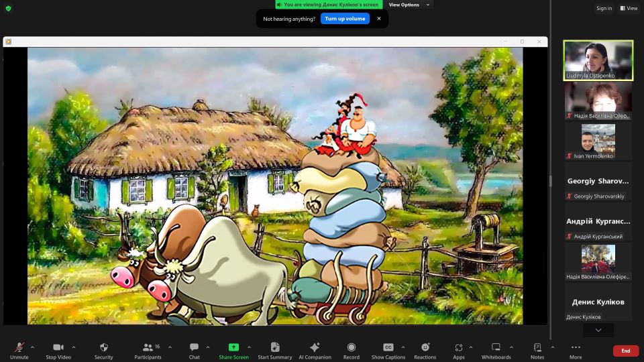This screenshot has width=644, height=362.
Task: Expand the arrow next to Participants
Action: point(170,347)
